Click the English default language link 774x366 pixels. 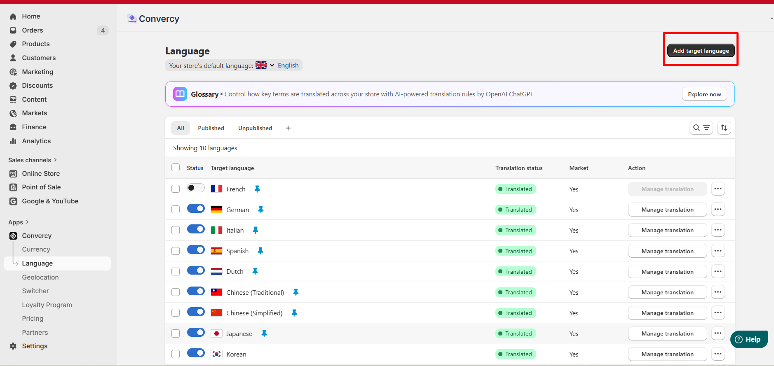click(x=288, y=65)
